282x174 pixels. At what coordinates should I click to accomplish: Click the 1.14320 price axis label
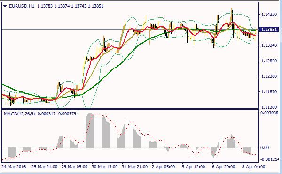tap(269, 15)
